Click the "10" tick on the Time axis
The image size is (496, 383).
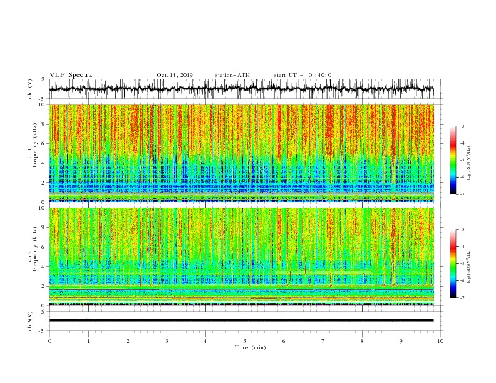[x=440, y=341]
